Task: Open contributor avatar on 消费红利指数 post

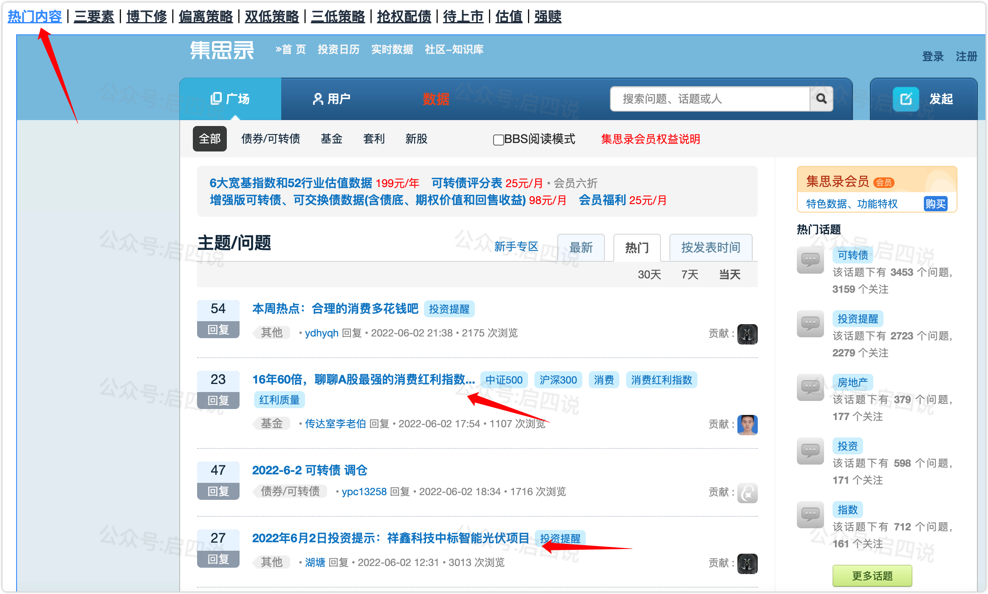Action: [747, 425]
